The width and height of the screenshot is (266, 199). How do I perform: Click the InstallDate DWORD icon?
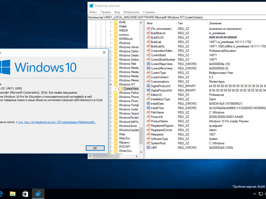click(148, 103)
